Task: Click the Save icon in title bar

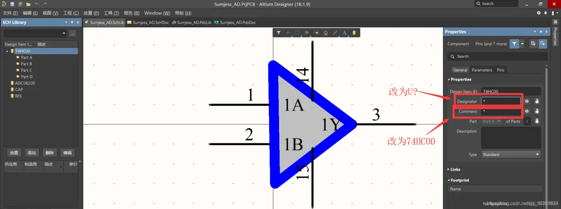Action: click(x=12, y=4)
